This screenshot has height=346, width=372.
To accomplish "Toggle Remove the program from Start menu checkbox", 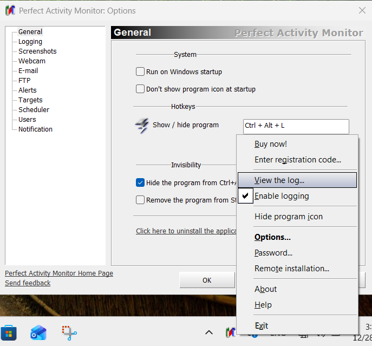I will pos(140,200).
